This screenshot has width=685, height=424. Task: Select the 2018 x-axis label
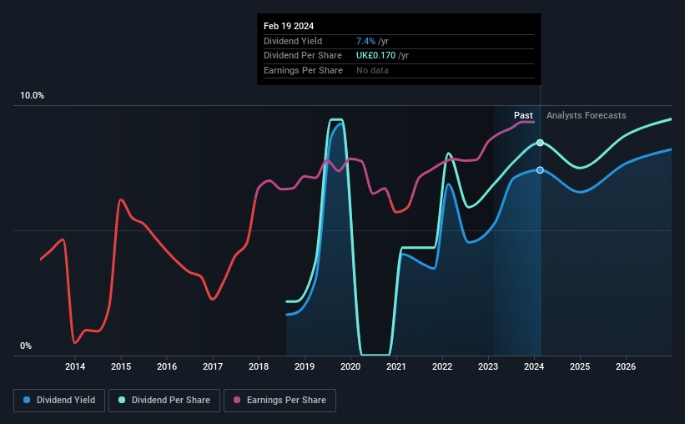[x=259, y=366]
